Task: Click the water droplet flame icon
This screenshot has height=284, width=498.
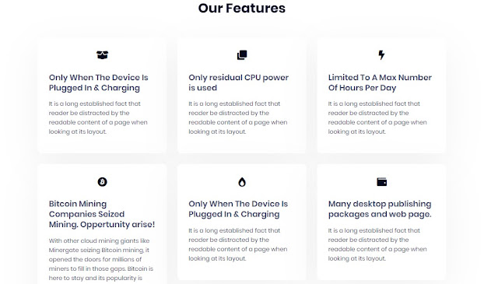Action: click(x=242, y=182)
